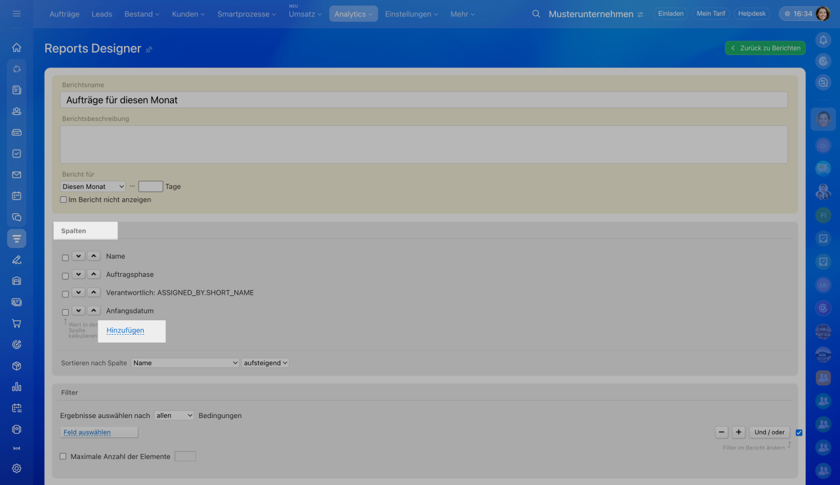Go to the home icon in left sidebar
The height and width of the screenshot is (485, 840).
point(16,47)
